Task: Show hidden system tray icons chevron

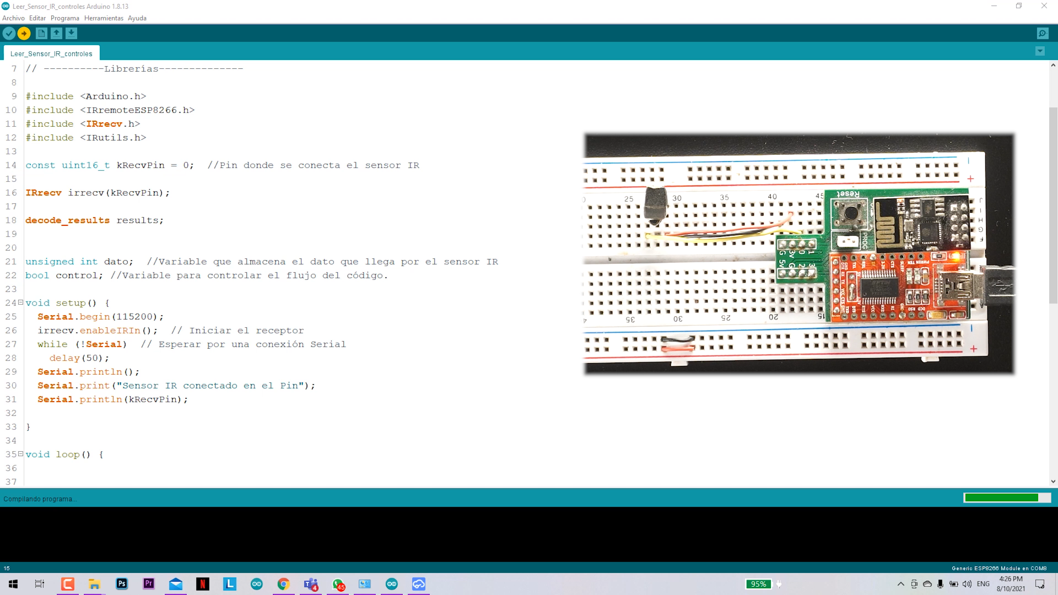Action: point(900,584)
